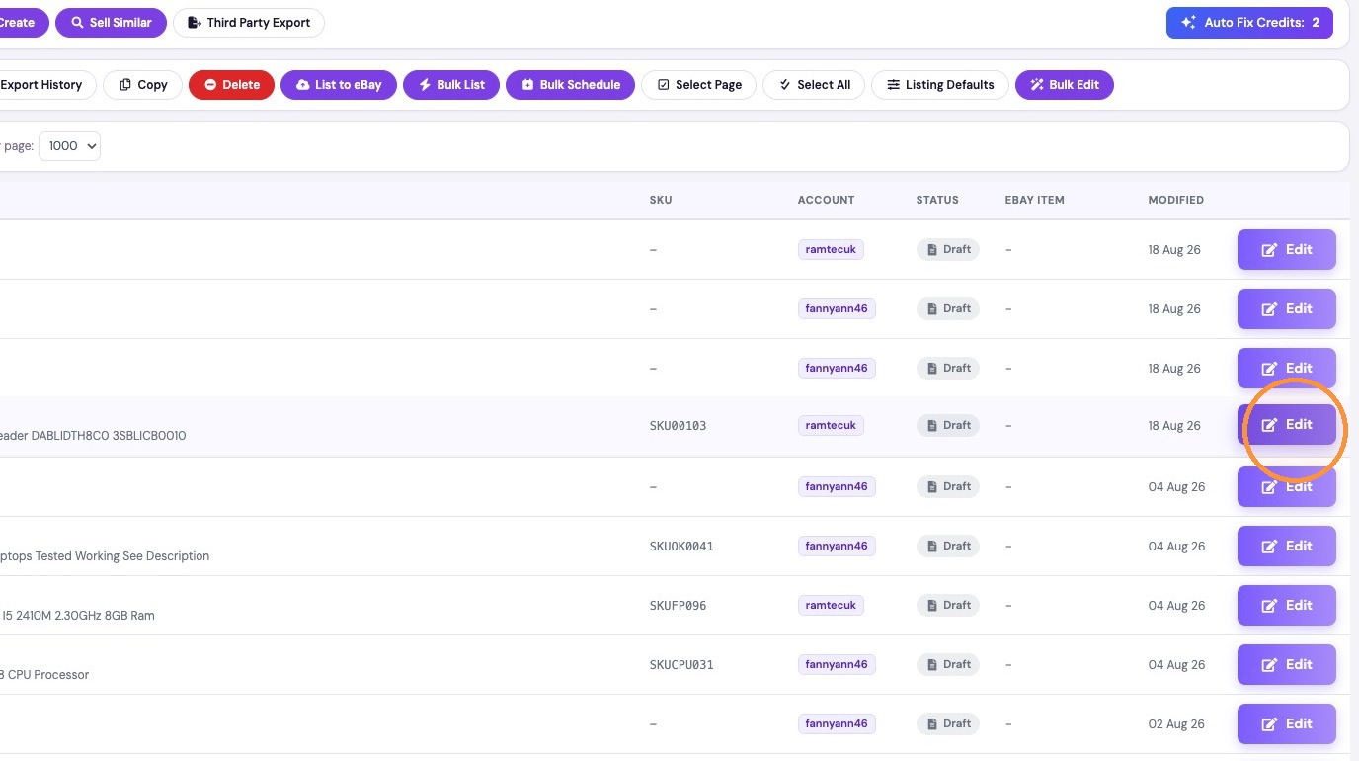Click the magnifier icon in Sell Similar
Image resolution: width=1359 pixels, height=761 pixels.
coord(77,22)
